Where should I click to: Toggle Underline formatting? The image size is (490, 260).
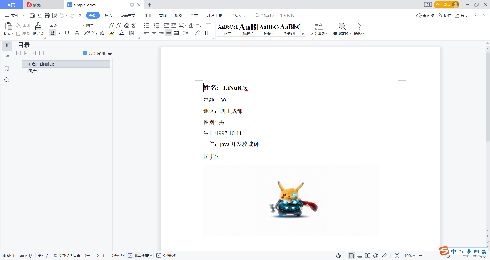coord(67,33)
